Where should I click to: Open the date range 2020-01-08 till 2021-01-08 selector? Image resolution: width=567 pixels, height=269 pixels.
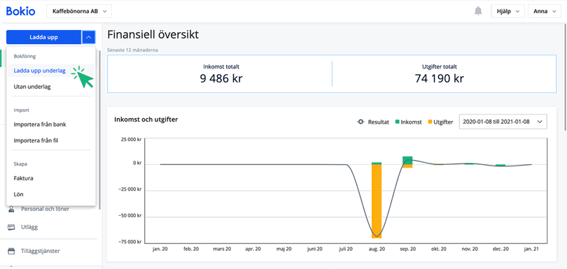503,122
